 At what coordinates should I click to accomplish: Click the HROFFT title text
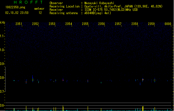(x=28, y=2)
